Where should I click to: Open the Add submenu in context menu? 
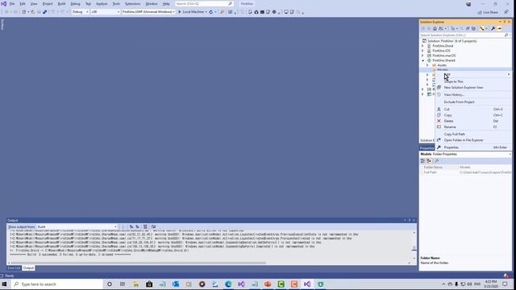pos(473,75)
